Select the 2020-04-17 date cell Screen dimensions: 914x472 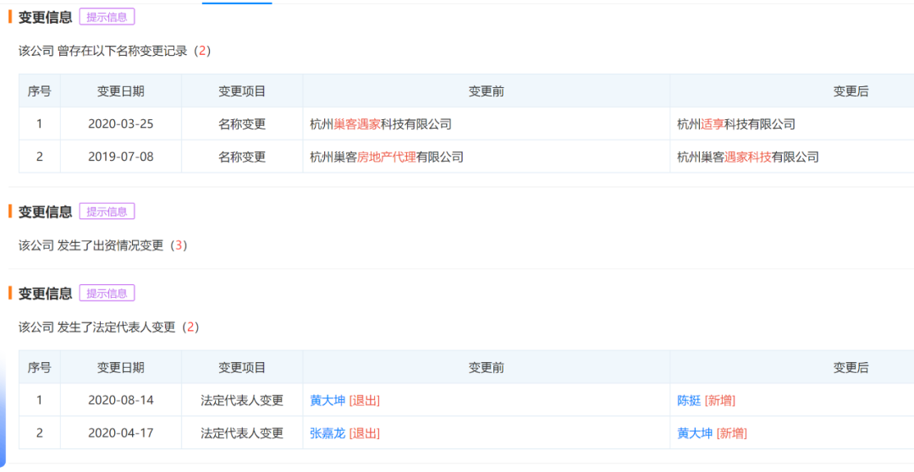[x=121, y=433]
